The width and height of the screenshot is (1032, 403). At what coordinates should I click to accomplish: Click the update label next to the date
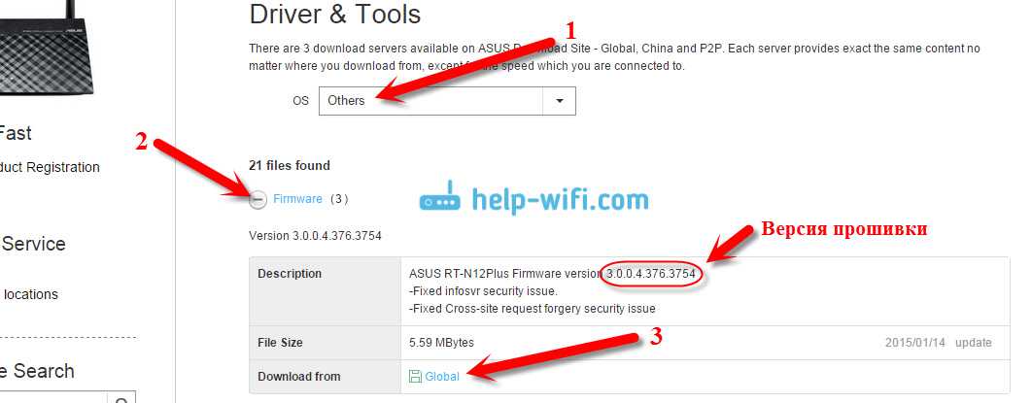click(x=974, y=343)
